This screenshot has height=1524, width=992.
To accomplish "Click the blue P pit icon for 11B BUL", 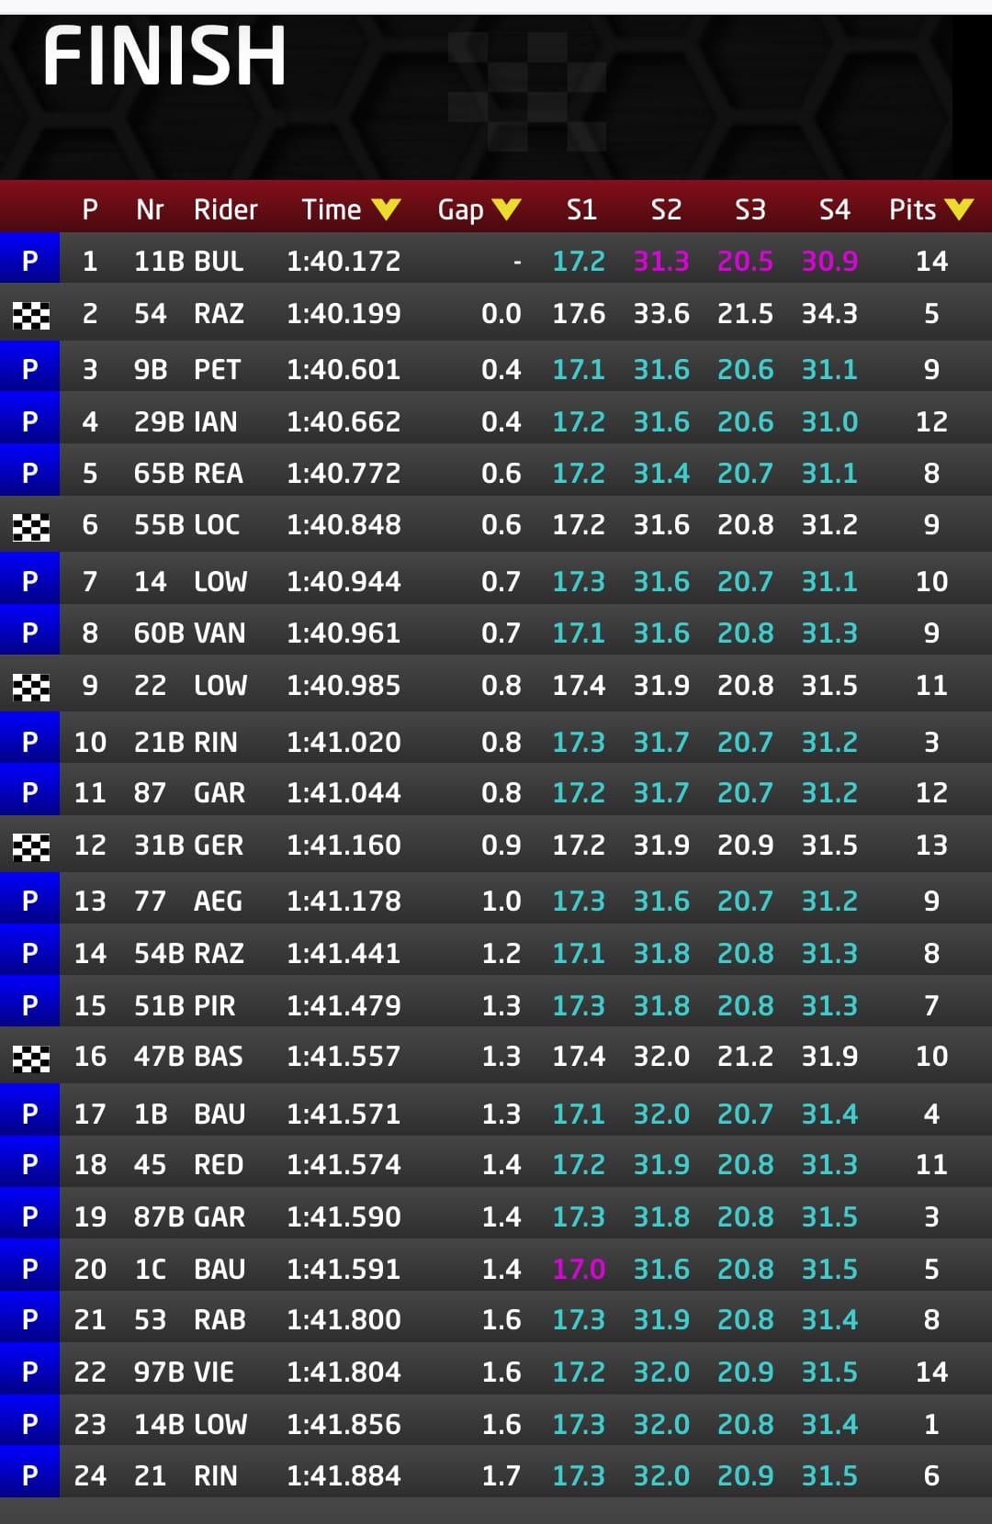I will click(x=29, y=259).
